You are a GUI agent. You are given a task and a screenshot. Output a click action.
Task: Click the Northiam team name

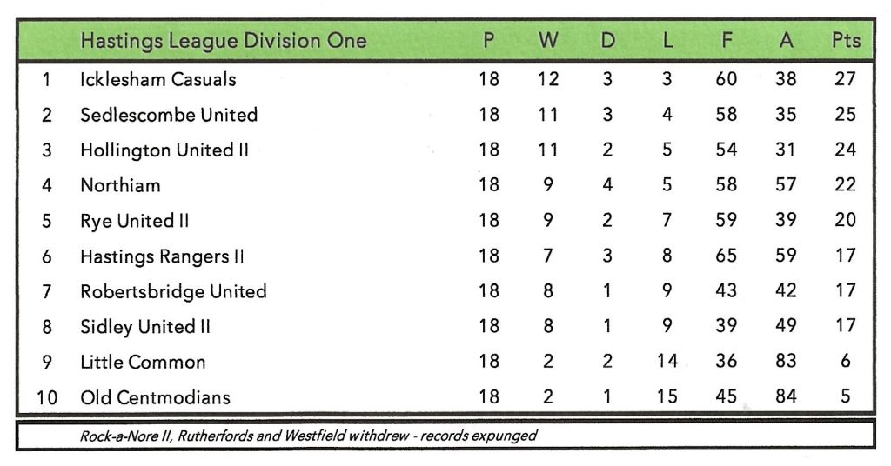coord(120,185)
